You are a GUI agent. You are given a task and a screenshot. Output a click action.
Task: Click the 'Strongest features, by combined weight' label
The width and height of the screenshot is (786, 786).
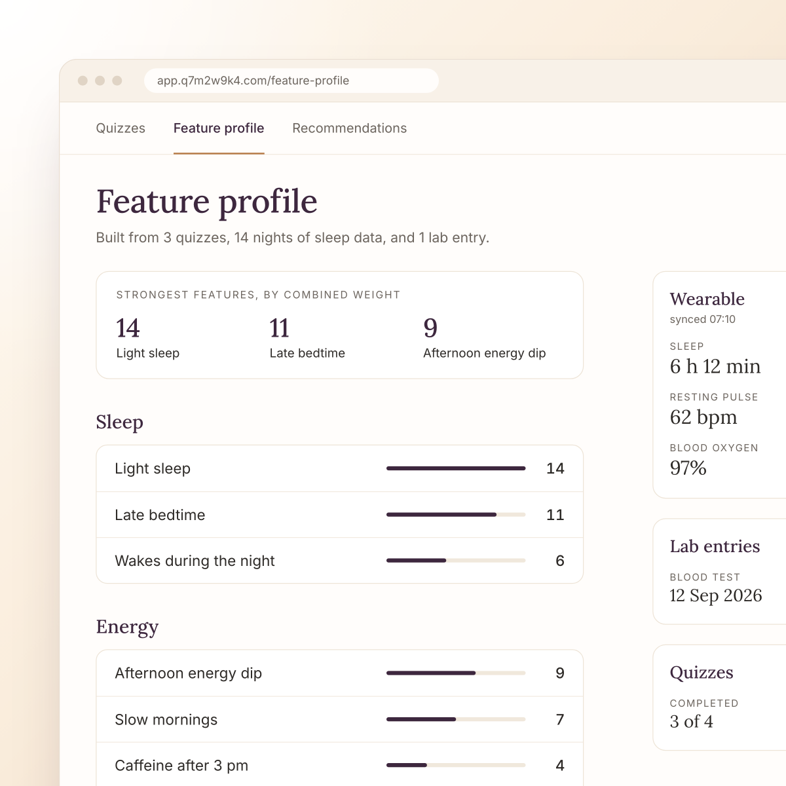point(258,295)
